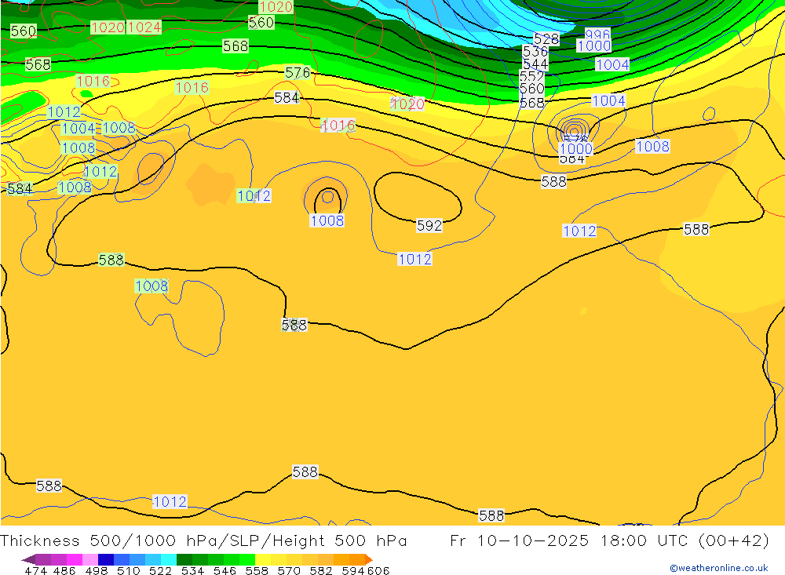Select legend value 546

225,570
